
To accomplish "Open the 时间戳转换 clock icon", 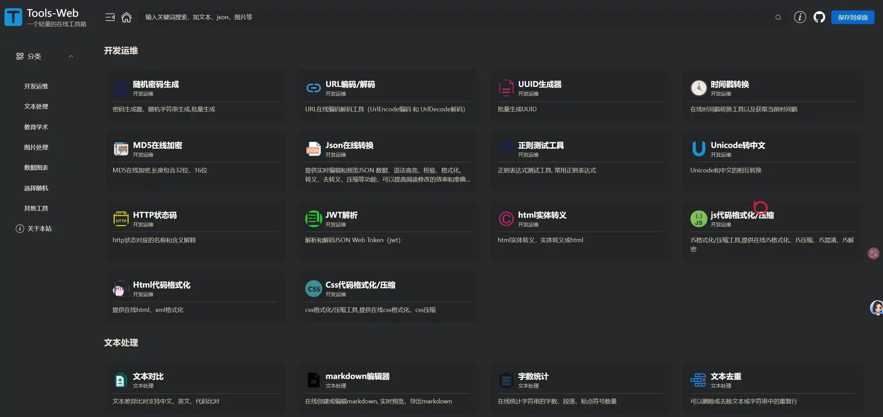I will pos(698,88).
